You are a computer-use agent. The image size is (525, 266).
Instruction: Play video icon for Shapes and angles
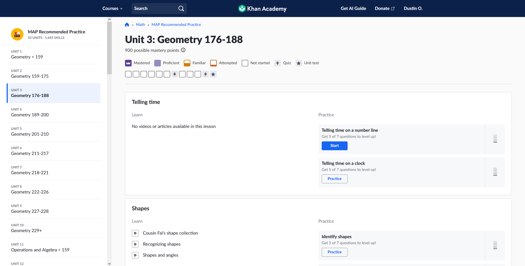(x=135, y=255)
